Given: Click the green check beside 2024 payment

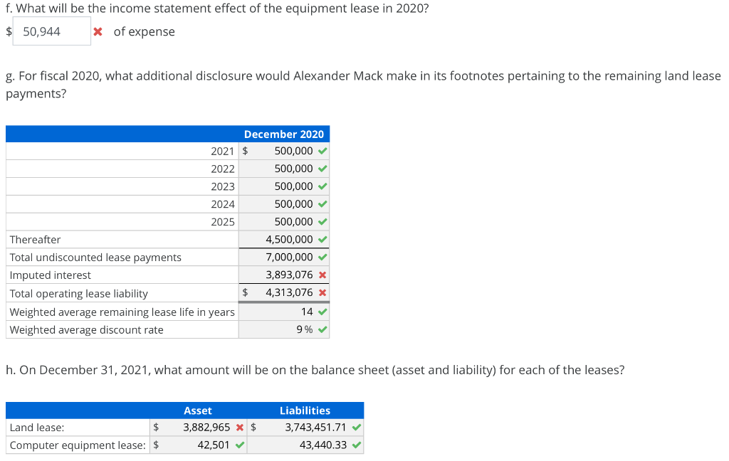Looking at the screenshot, I should pyautogui.click(x=322, y=204).
